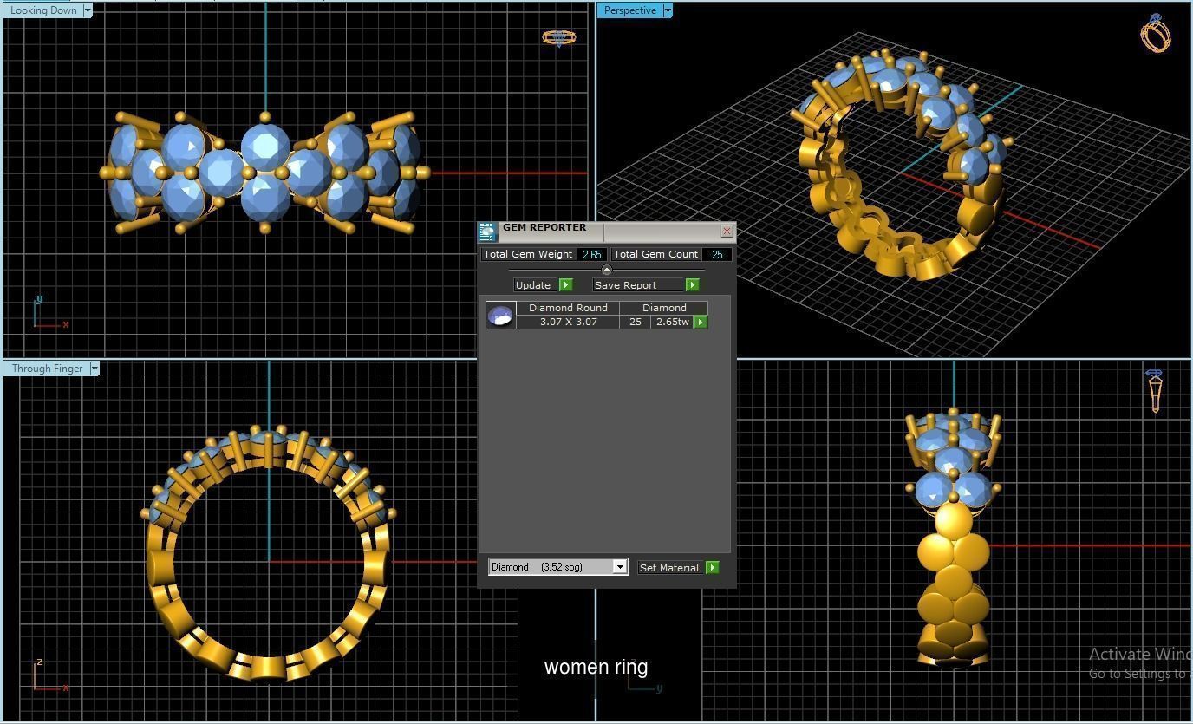The width and height of the screenshot is (1193, 724).
Task: Open the Perspective viewport dropdown arrow
Action: tap(668, 10)
